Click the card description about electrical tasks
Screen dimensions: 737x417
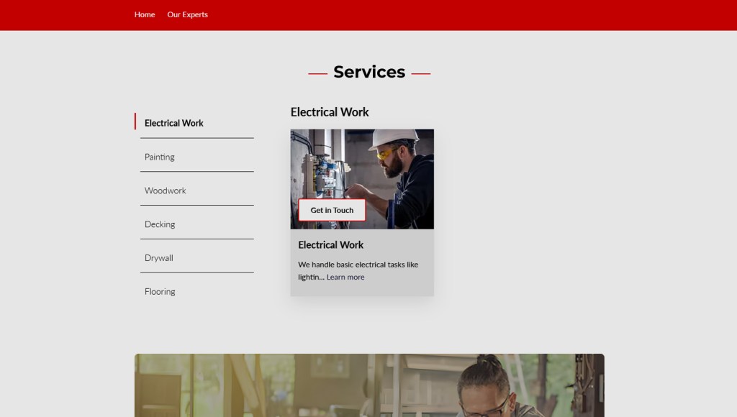point(358,265)
